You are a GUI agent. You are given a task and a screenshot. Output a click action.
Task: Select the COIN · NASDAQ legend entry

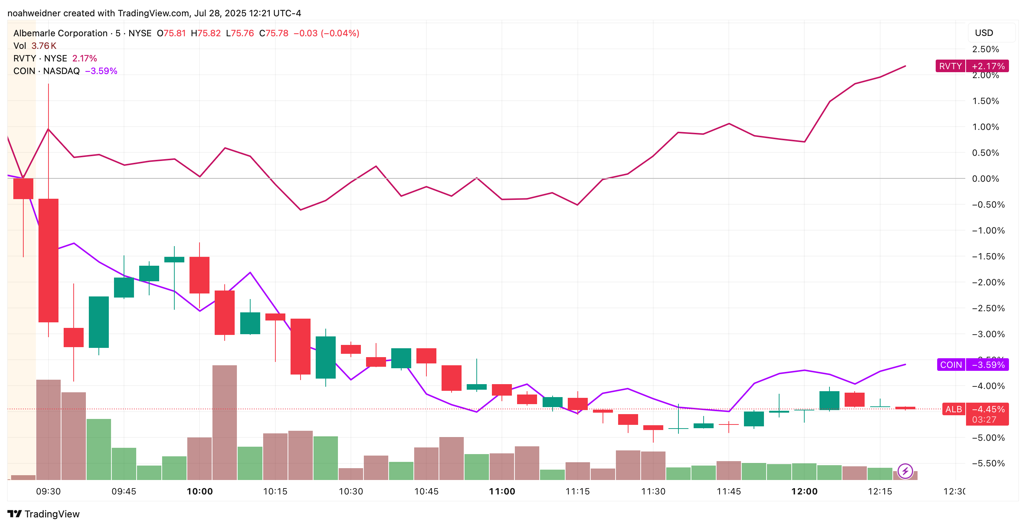pyautogui.click(x=46, y=71)
